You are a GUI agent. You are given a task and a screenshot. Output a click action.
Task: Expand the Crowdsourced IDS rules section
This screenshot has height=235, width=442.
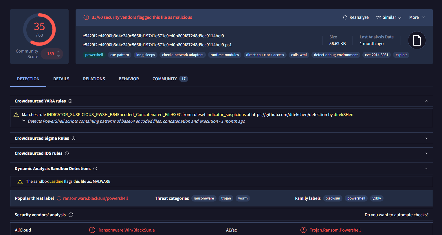coord(426,153)
